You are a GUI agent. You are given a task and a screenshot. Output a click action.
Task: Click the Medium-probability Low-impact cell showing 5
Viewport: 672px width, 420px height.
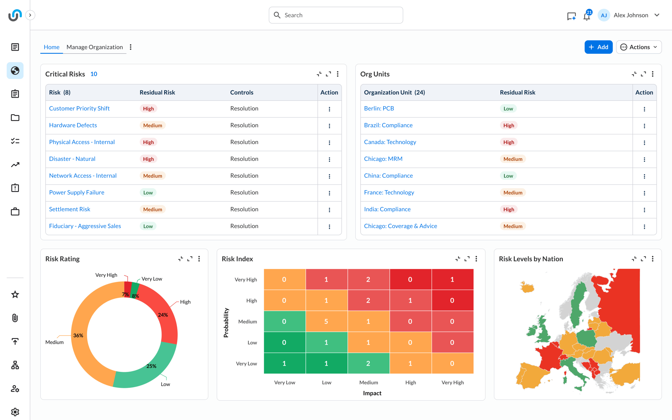326,321
